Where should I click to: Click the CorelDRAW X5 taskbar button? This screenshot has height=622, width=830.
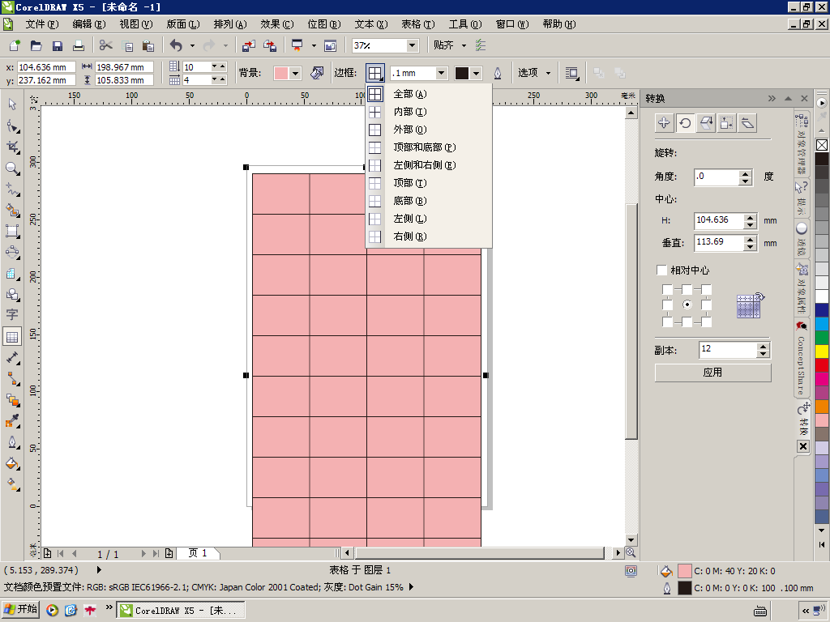[181, 611]
